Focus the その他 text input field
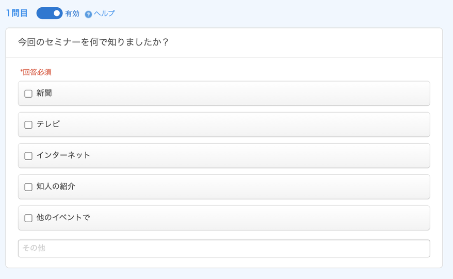 tap(224, 249)
